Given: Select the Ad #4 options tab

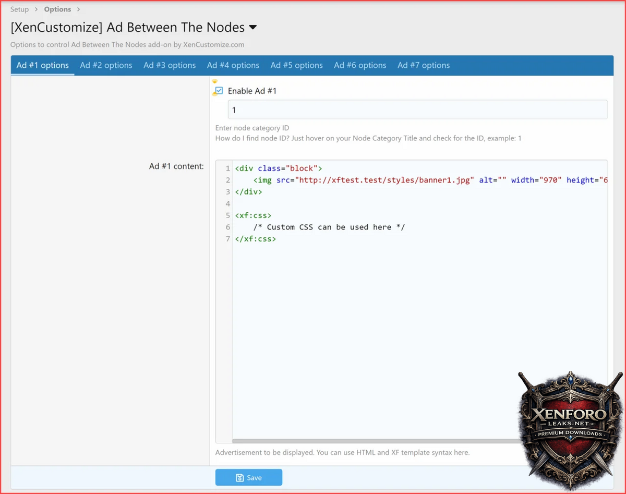Looking at the screenshot, I should (x=233, y=65).
